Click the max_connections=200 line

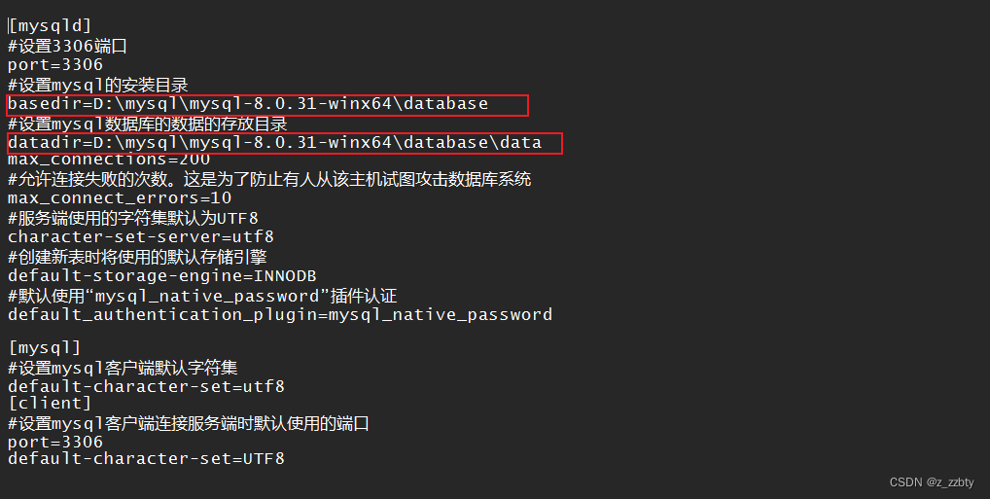click(109, 160)
